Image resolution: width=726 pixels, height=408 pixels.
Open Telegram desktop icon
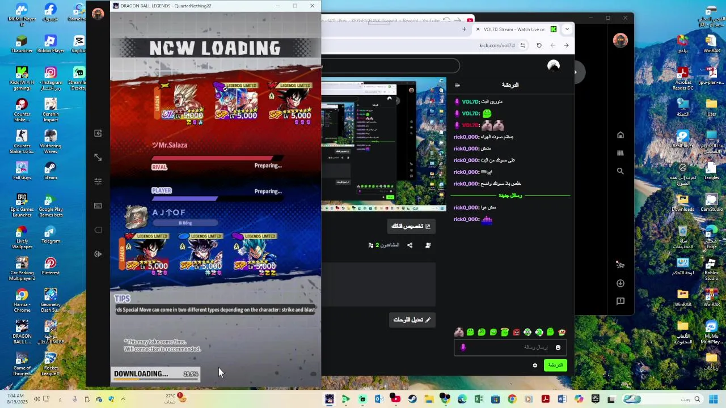click(x=50, y=234)
